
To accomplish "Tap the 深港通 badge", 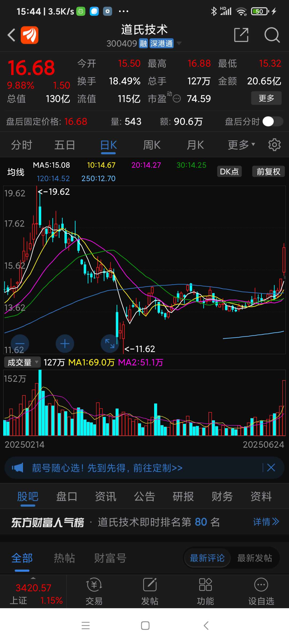I will [161, 43].
